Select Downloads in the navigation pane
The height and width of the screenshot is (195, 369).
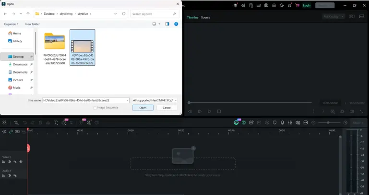(20, 64)
